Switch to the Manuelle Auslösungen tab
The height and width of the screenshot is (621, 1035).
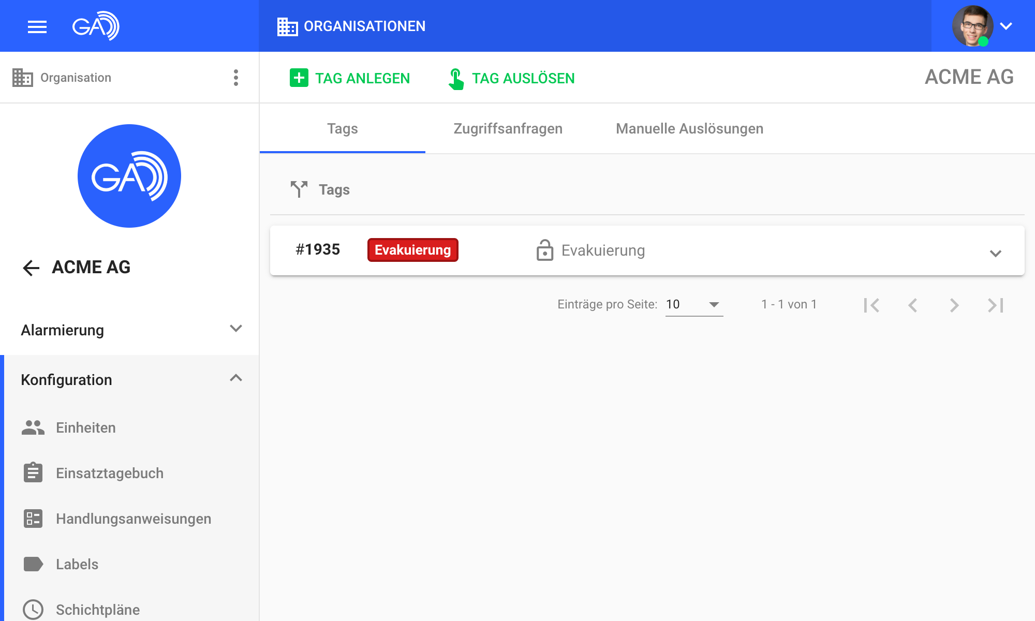coord(689,129)
